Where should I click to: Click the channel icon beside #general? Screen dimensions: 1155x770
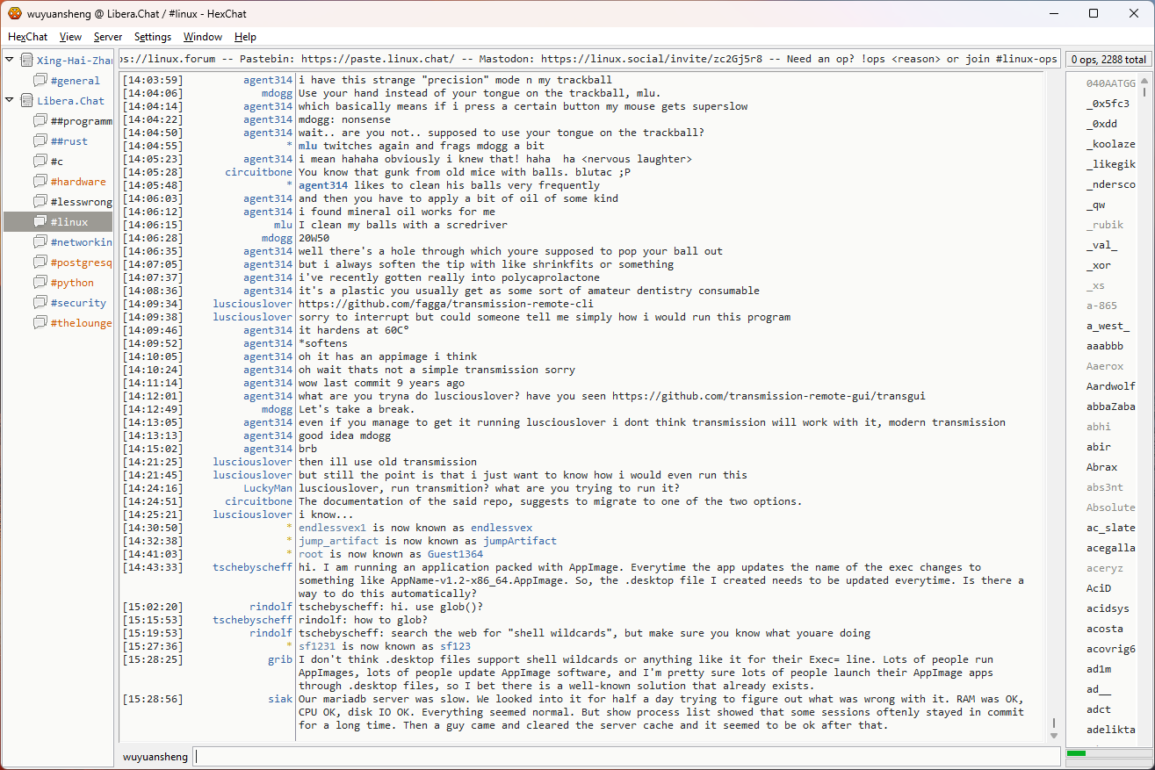click(40, 81)
